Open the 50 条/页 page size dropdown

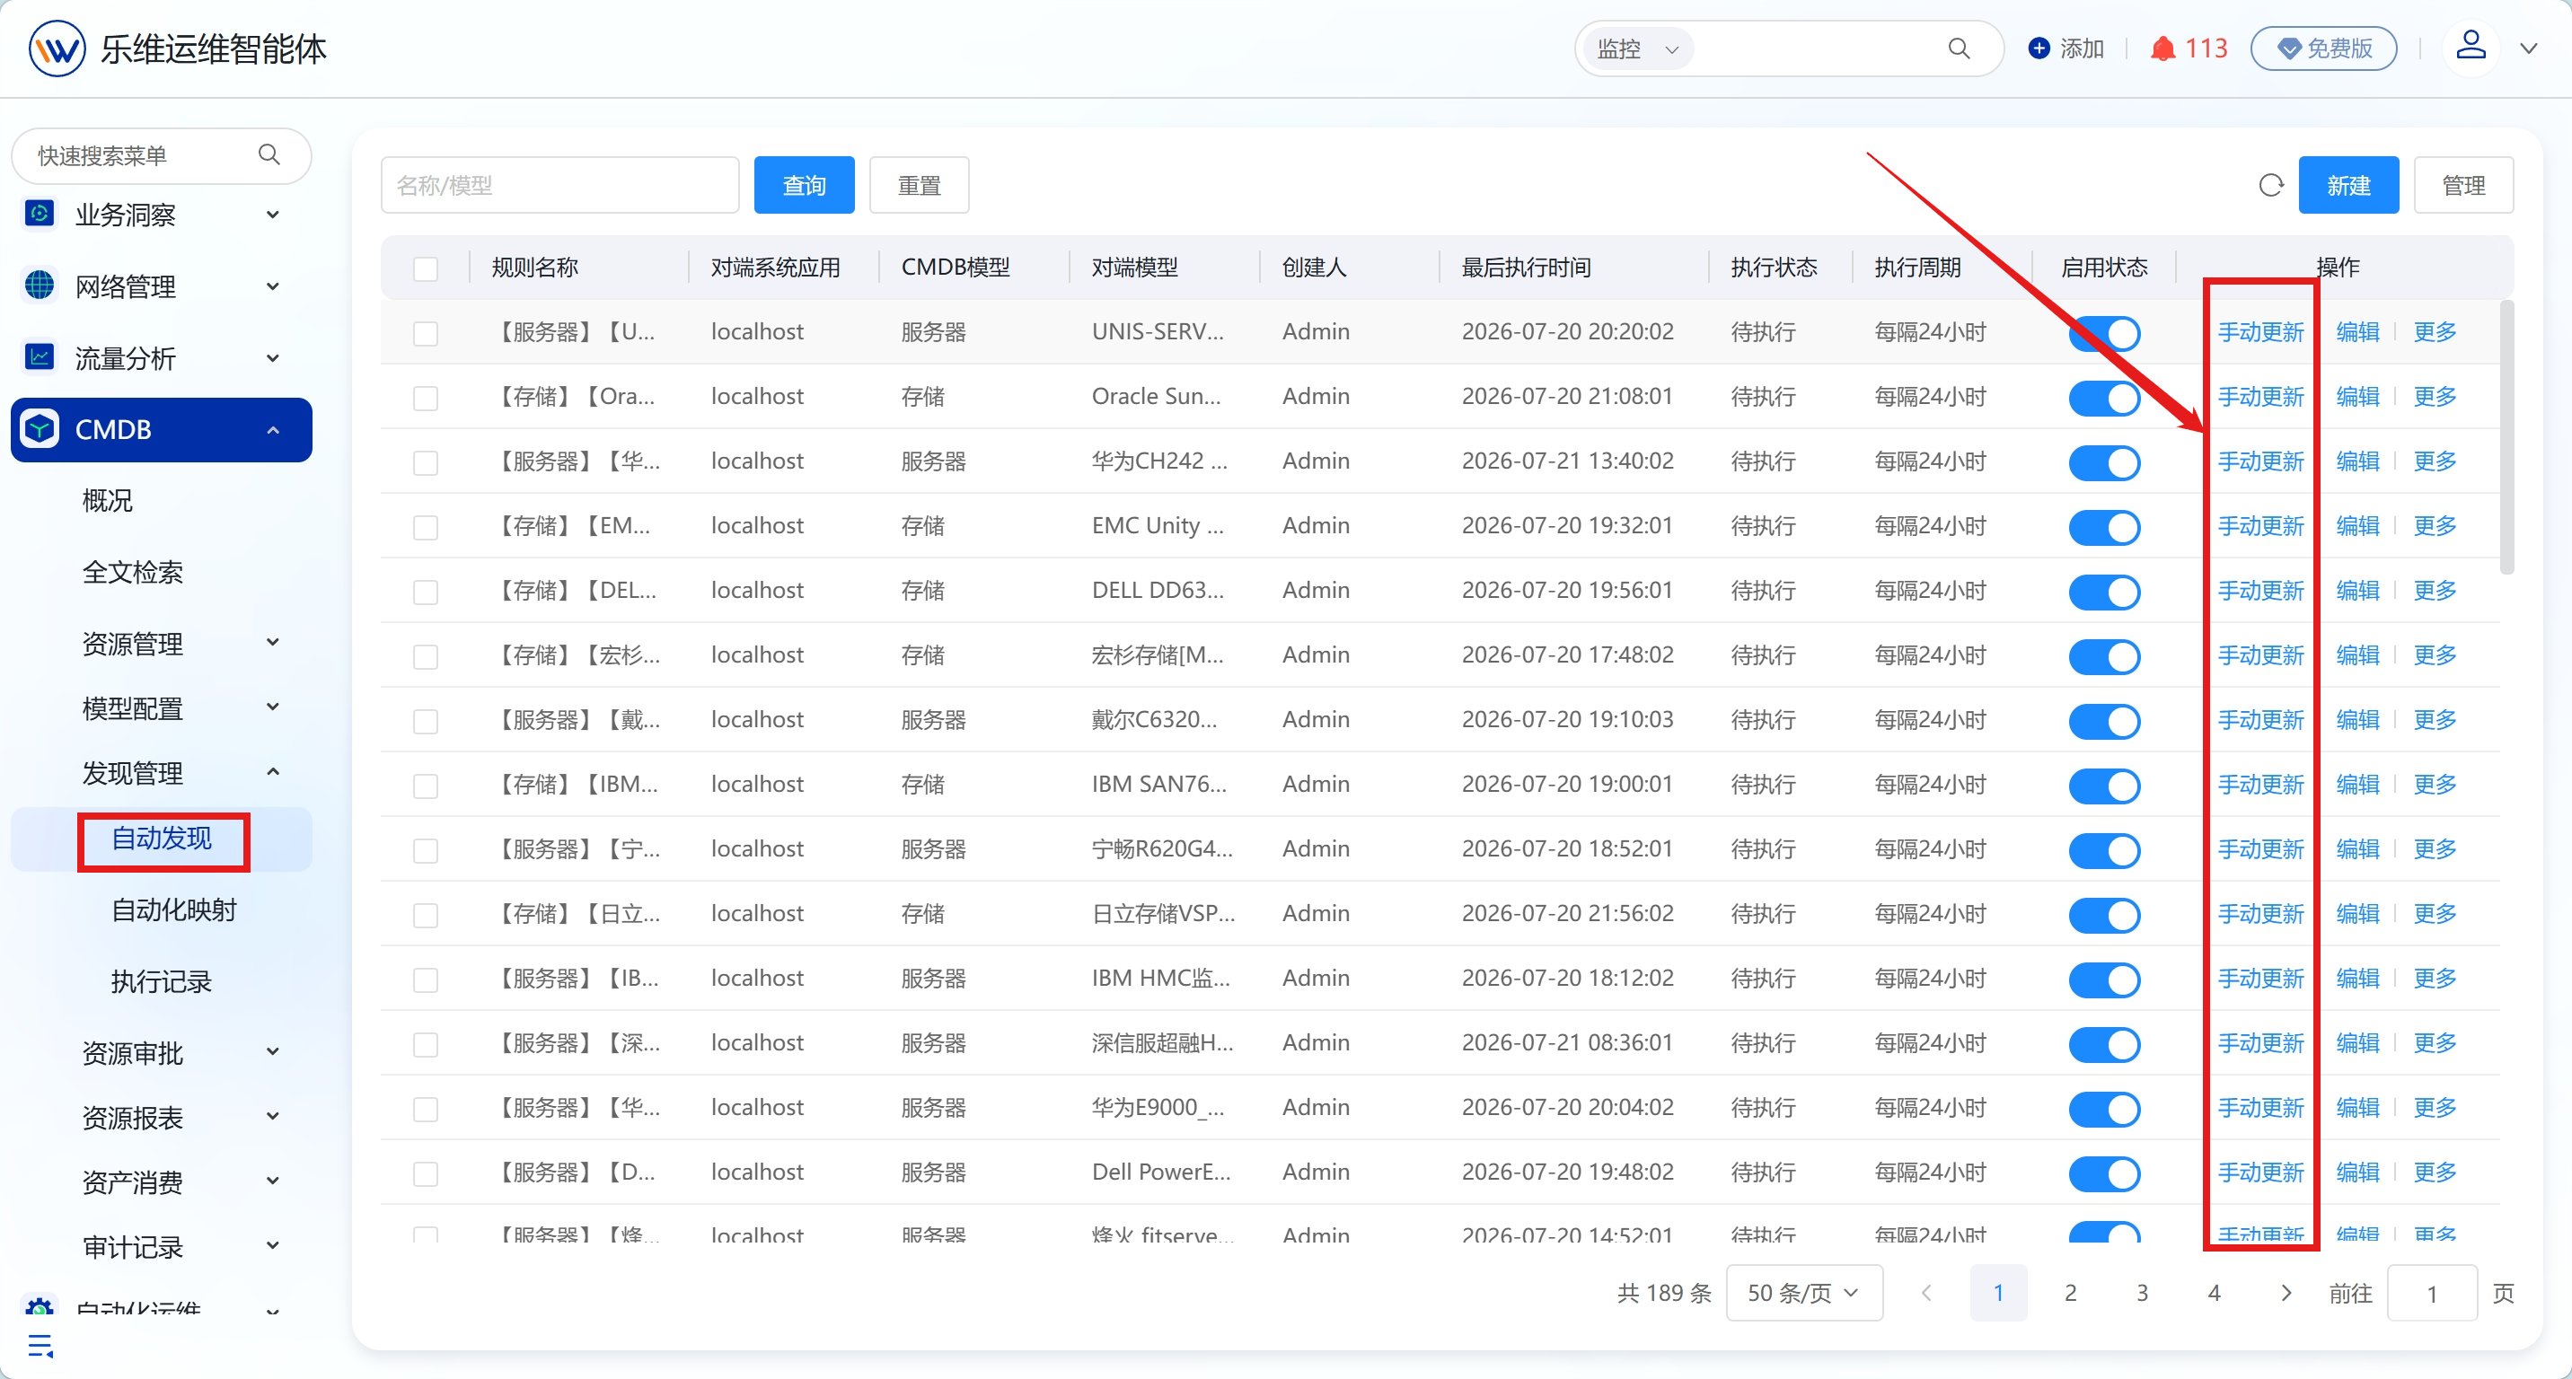point(1804,1293)
